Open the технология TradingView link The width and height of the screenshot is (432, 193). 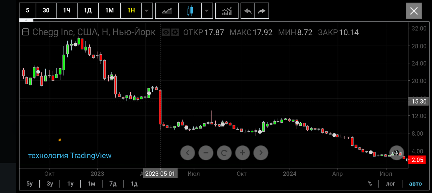click(x=70, y=155)
